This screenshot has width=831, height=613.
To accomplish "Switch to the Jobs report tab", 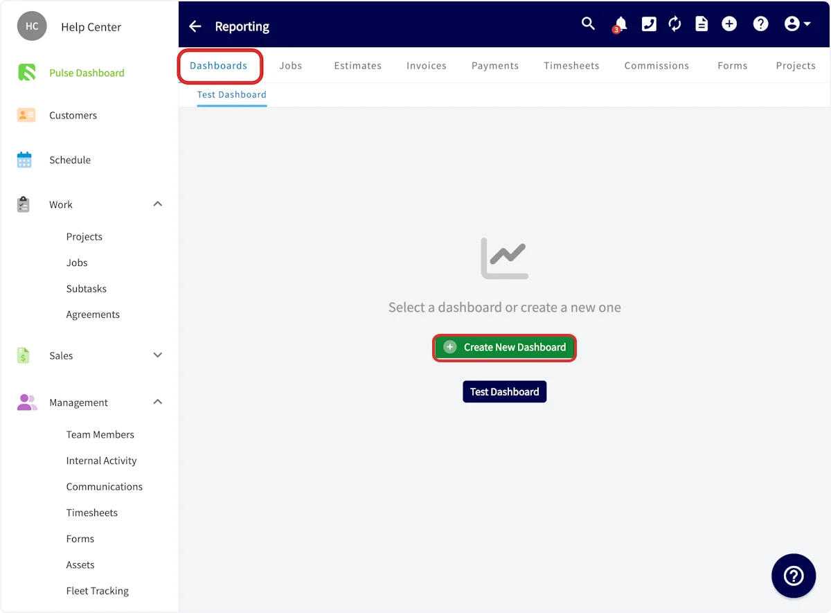I will coord(291,66).
